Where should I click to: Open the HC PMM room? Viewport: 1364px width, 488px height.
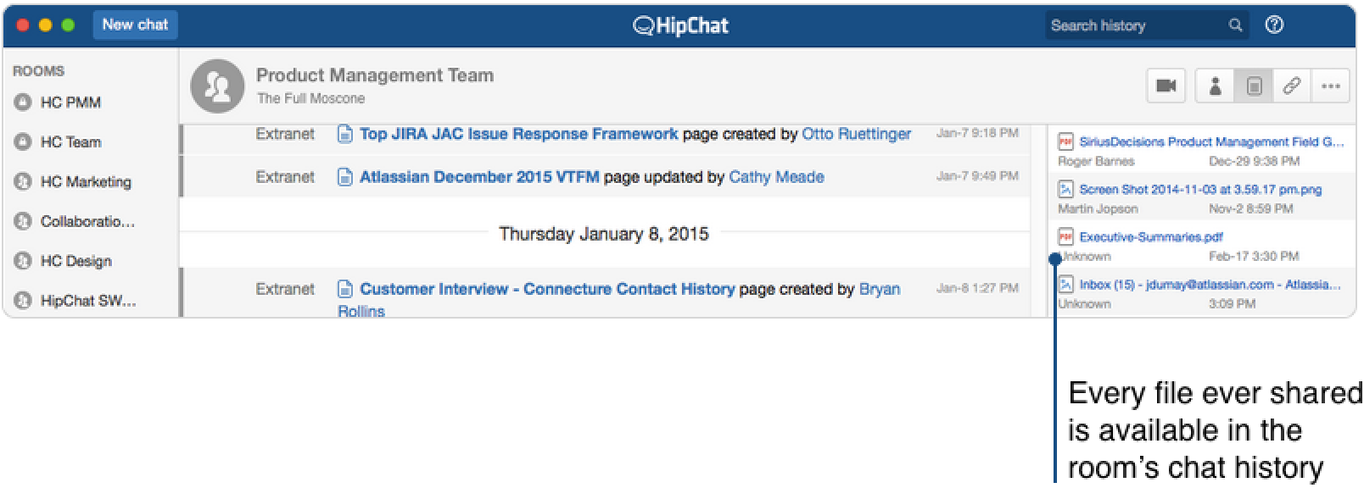click(70, 103)
